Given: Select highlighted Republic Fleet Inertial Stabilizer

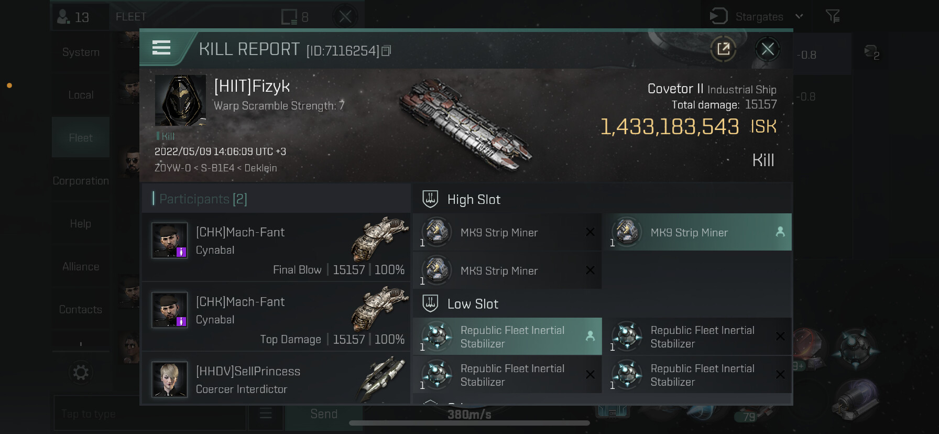Looking at the screenshot, I should tap(507, 337).
